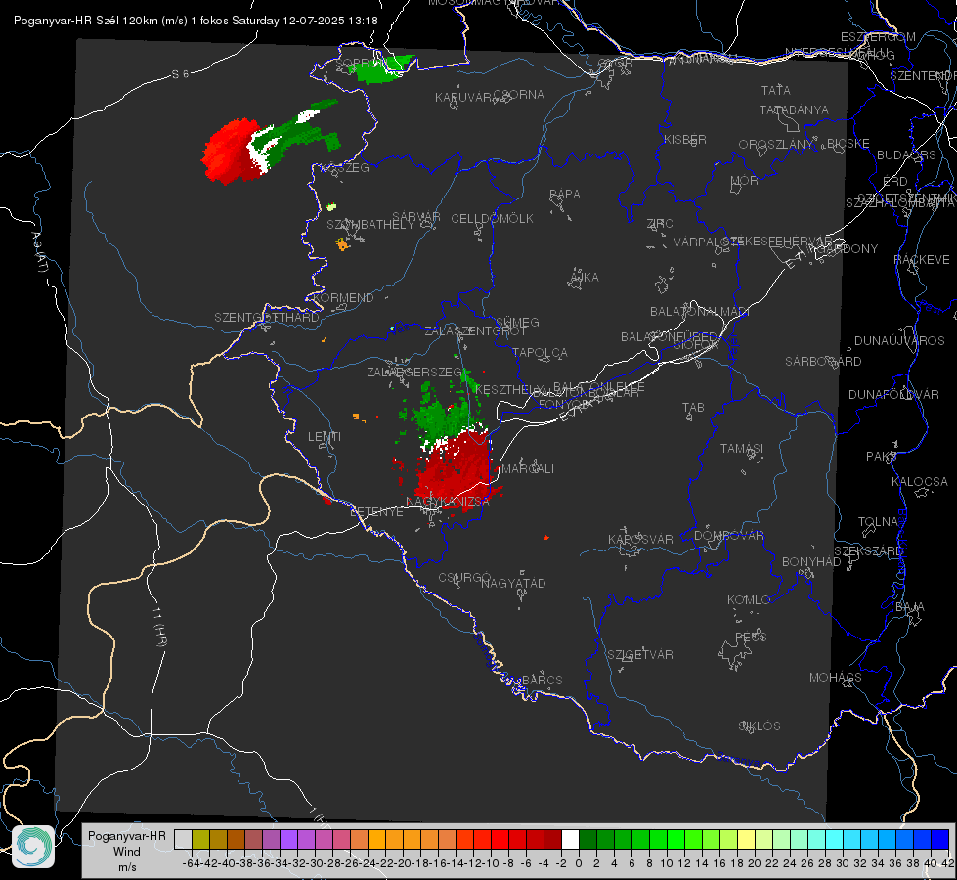Click the KISBÉR city label
This screenshot has width=957, height=880.
685,140
